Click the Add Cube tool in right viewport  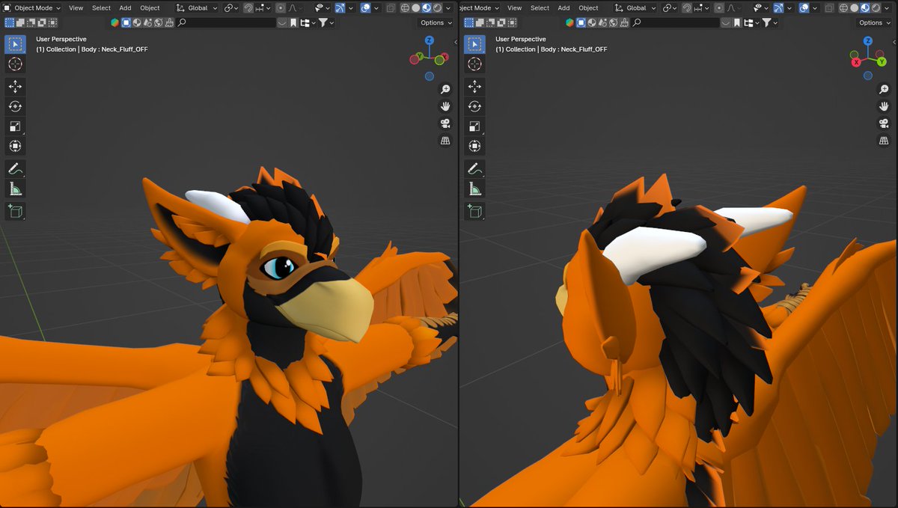pyautogui.click(x=474, y=211)
